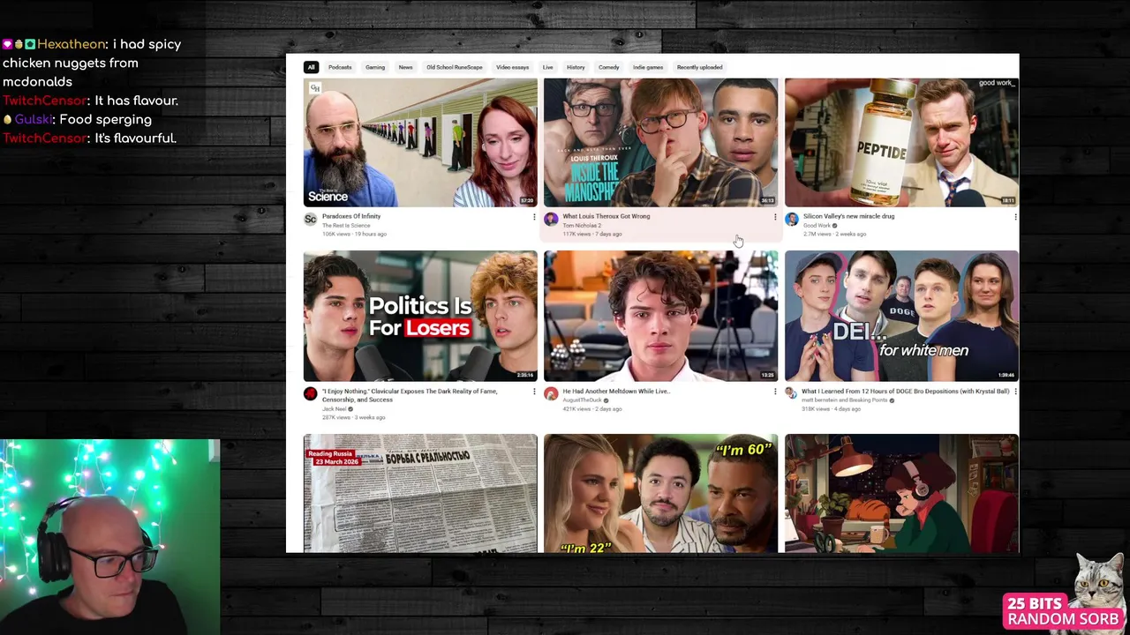Click the "It's flavourful." chat message
The height and width of the screenshot is (635, 1130).
point(136,138)
